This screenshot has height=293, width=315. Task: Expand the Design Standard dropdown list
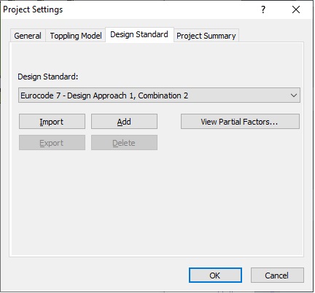tap(159, 95)
